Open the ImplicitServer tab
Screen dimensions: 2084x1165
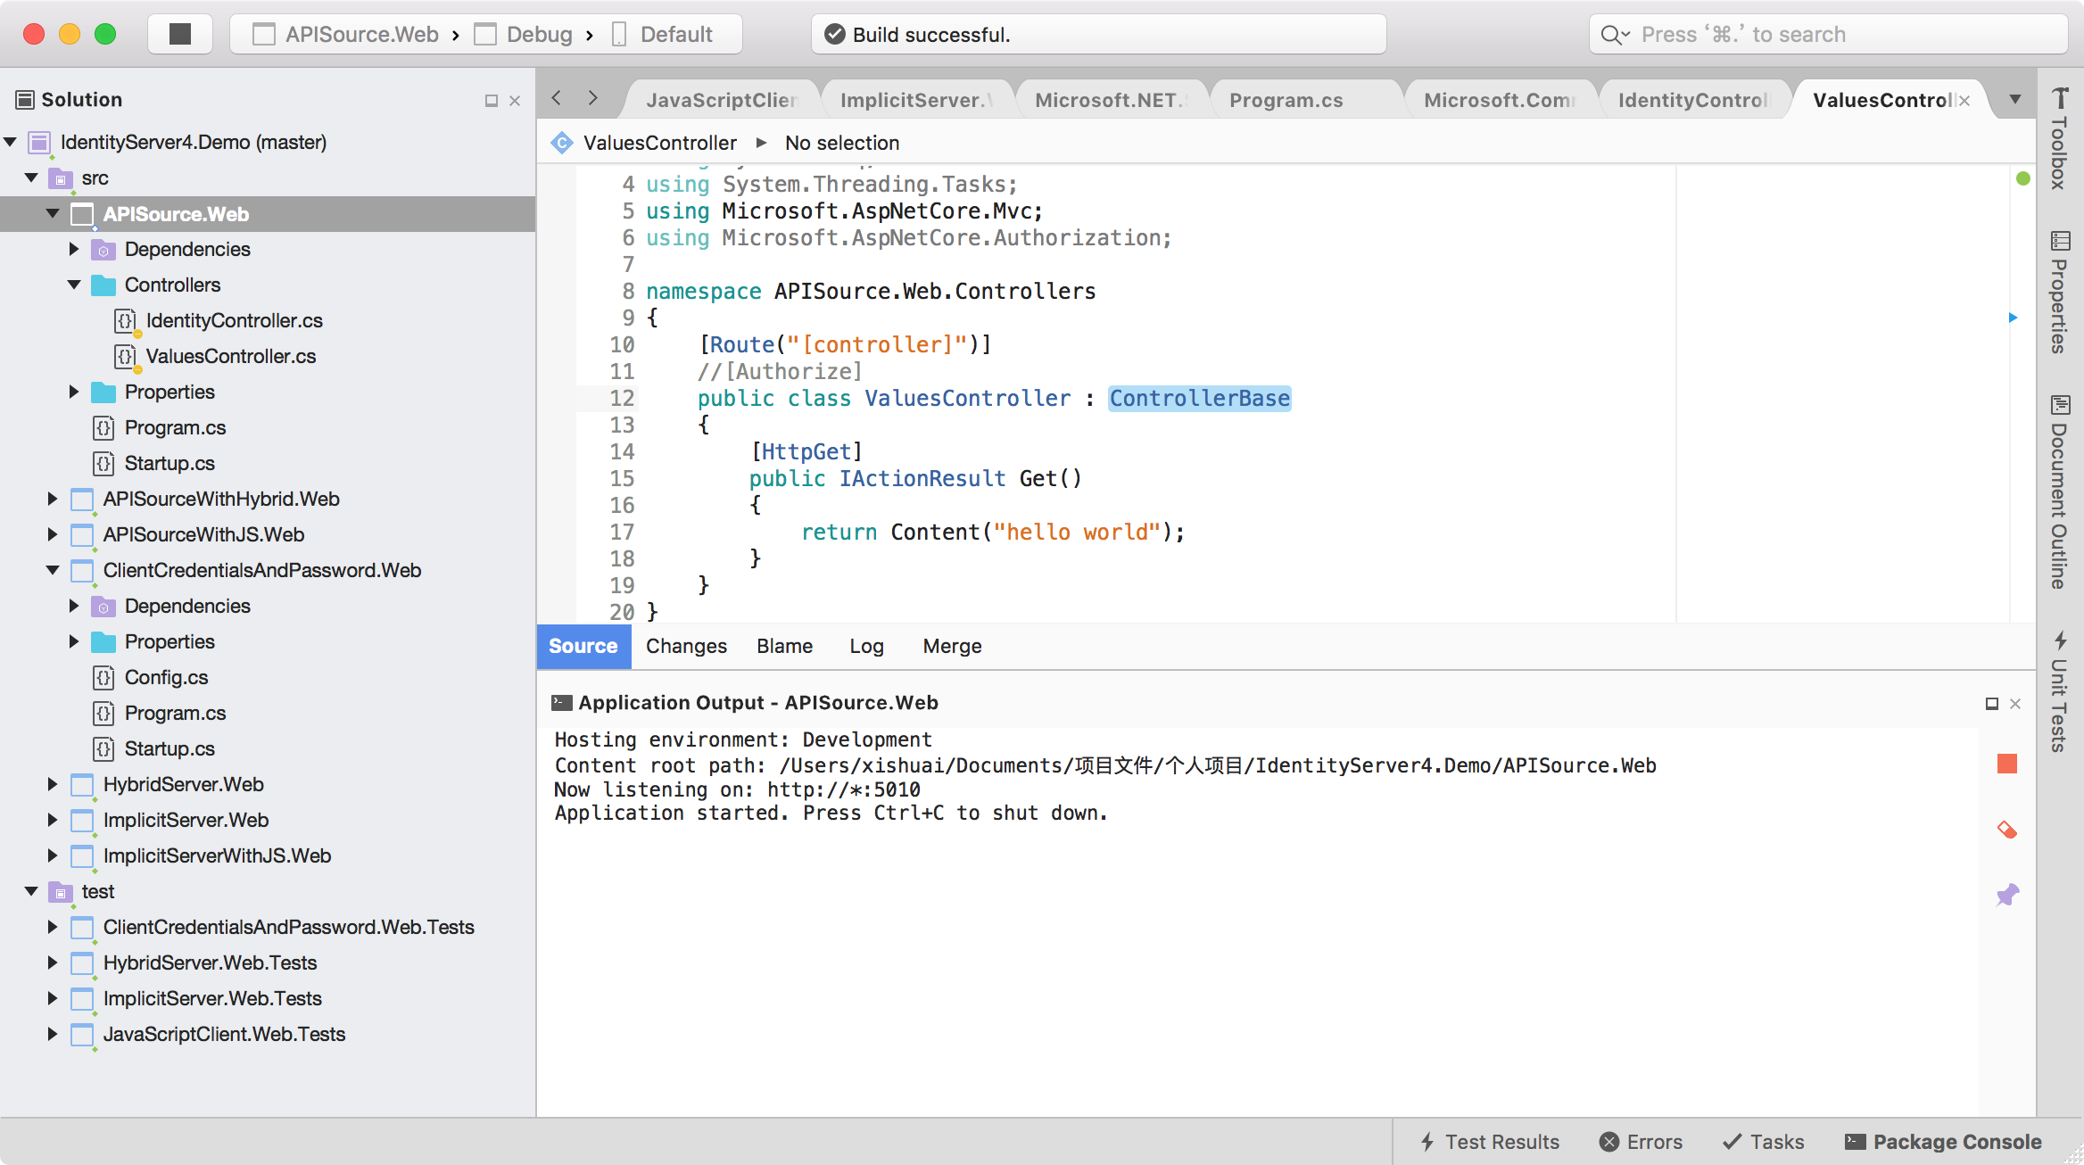click(x=914, y=100)
